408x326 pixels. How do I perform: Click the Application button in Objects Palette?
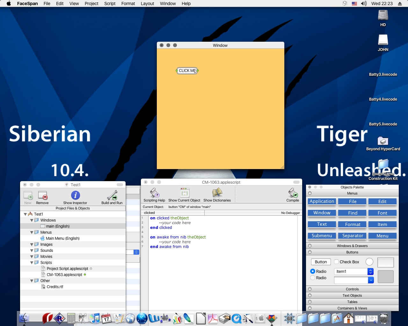point(322,201)
